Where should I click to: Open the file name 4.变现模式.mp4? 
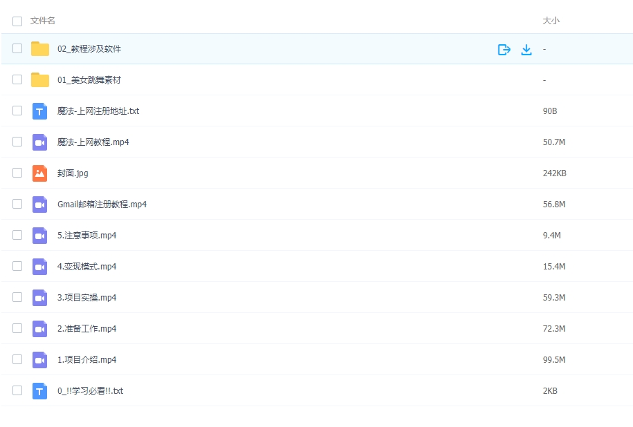click(86, 267)
